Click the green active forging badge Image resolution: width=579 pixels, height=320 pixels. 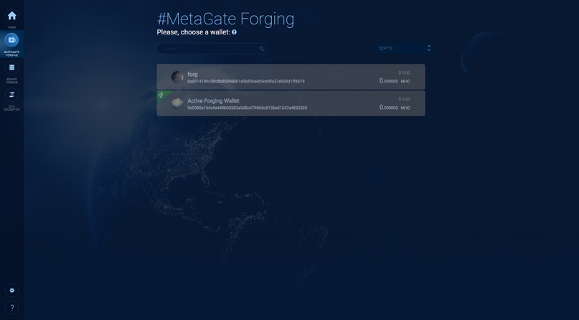tap(161, 95)
